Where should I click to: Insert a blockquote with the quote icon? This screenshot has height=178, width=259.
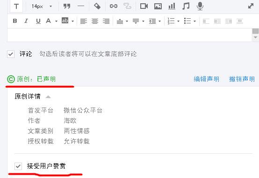pos(67,6)
